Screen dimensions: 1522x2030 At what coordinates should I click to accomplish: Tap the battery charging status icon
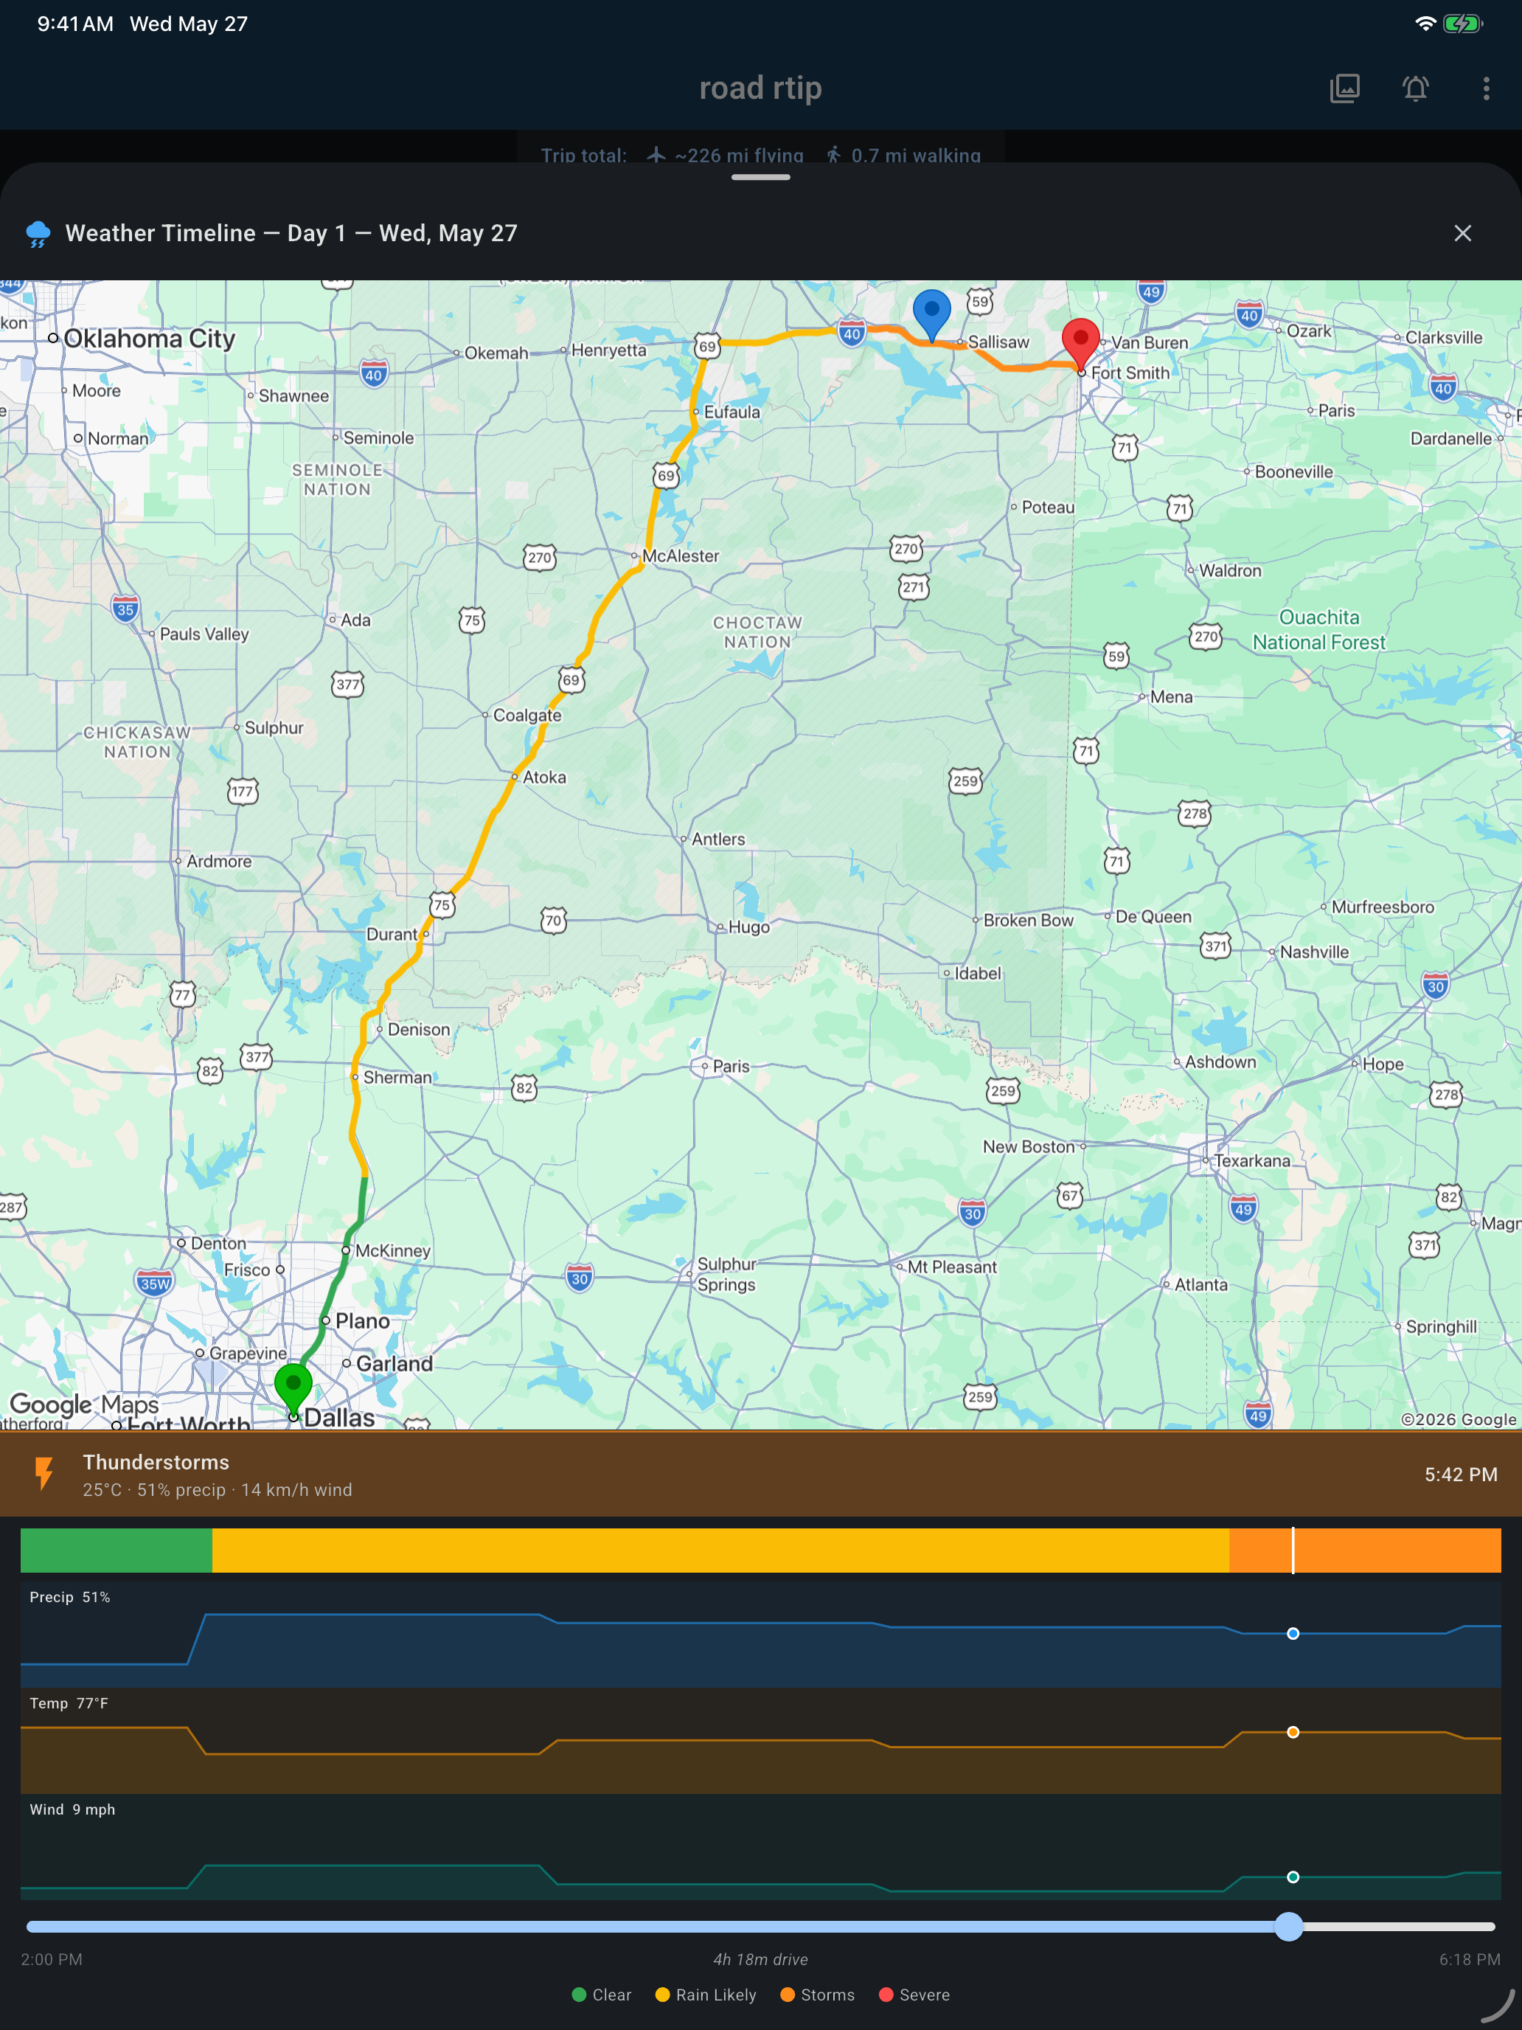coord(1462,24)
